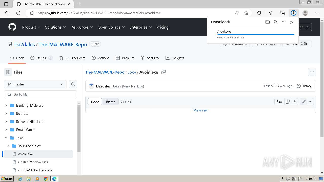Image resolution: width=324 pixels, height=182 pixels.
Task: Refresh the browser page
Action: click(x=18, y=13)
